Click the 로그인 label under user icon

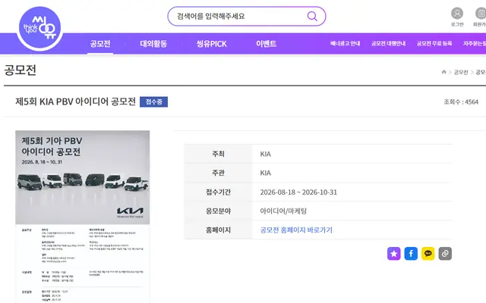pos(457,24)
